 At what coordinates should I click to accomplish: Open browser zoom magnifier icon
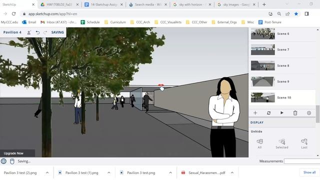[x=279, y=14]
